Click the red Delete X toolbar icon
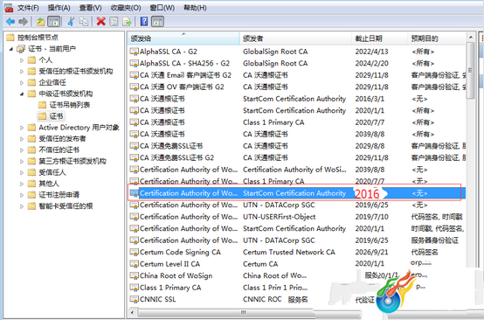The image size is (484, 320). click(x=100, y=22)
